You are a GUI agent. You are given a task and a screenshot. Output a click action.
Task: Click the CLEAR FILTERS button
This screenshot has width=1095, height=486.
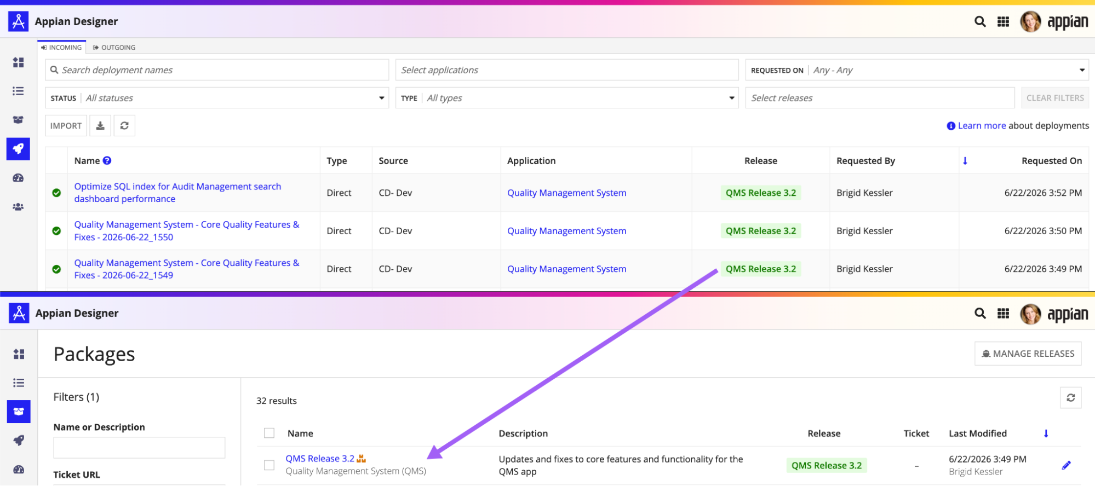click(x=1055, y=98)
